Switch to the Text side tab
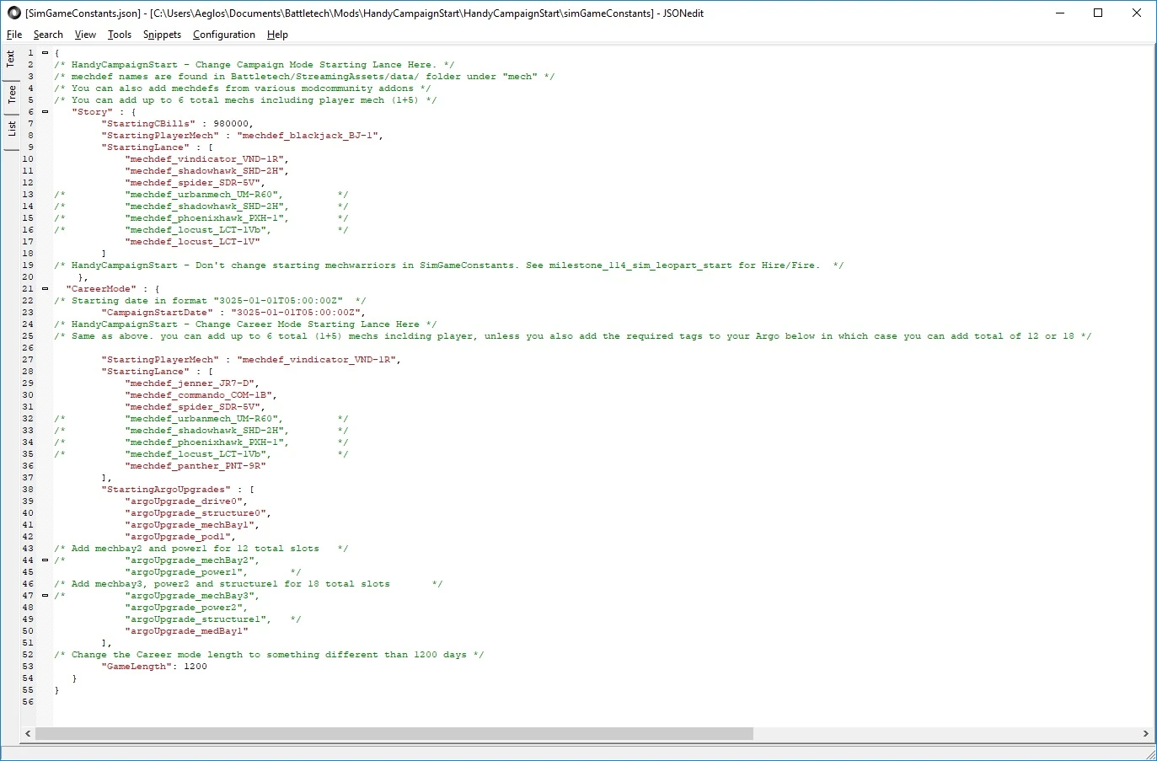The height and width of the screenshot is (761, 1157). [x=11, y=59]
